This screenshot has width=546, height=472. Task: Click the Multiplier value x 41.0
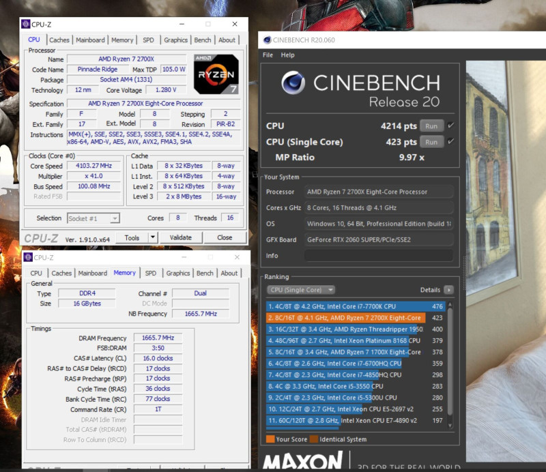pos(94,176)
